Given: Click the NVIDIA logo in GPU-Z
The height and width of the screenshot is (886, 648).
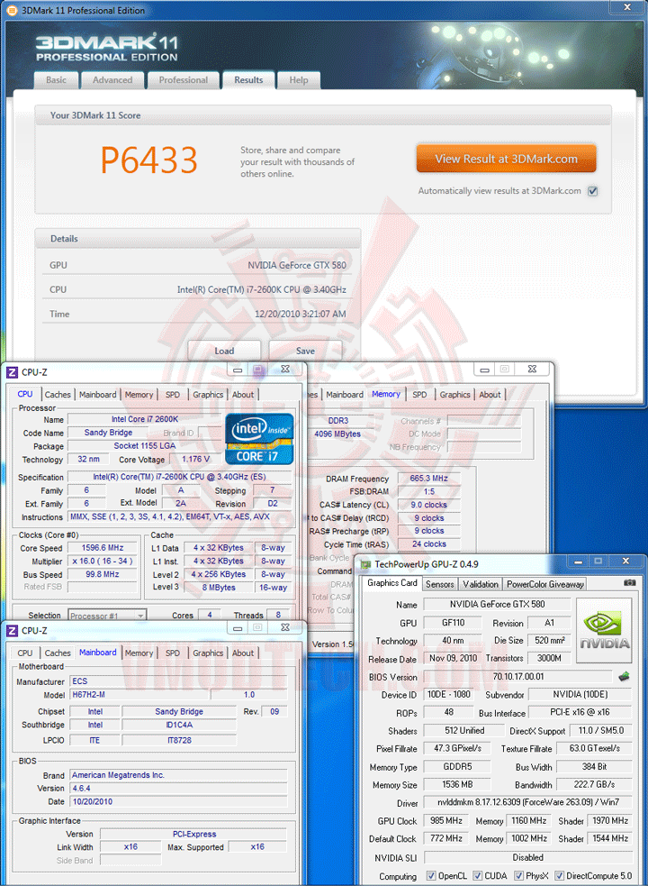Looking at the screenshot, I should (x=604, y=630).
